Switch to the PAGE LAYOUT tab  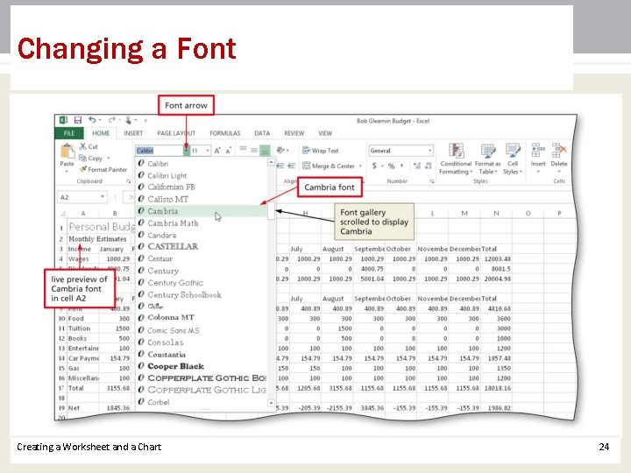coord(176,133)
